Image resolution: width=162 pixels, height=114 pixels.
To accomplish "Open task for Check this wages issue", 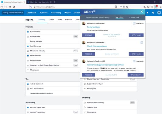I will tap(136, 54).
